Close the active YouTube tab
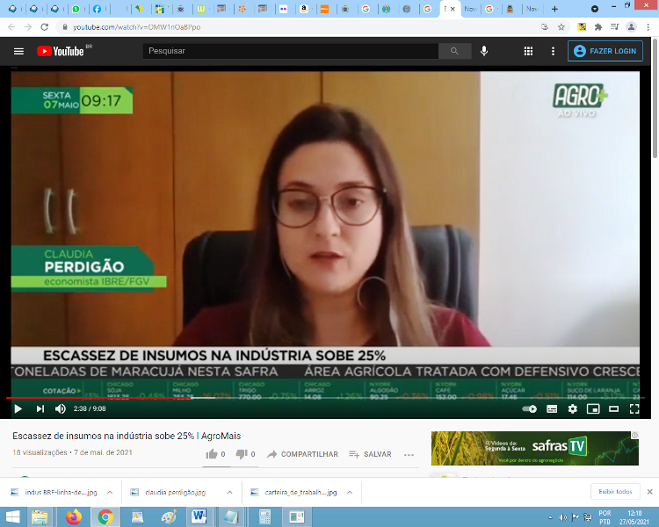The image size is (659, 527). [x=453, y=9]
